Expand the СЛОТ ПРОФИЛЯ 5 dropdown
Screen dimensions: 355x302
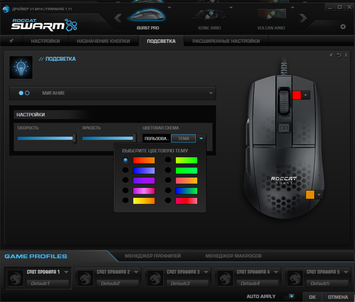(x=346, y=272)
